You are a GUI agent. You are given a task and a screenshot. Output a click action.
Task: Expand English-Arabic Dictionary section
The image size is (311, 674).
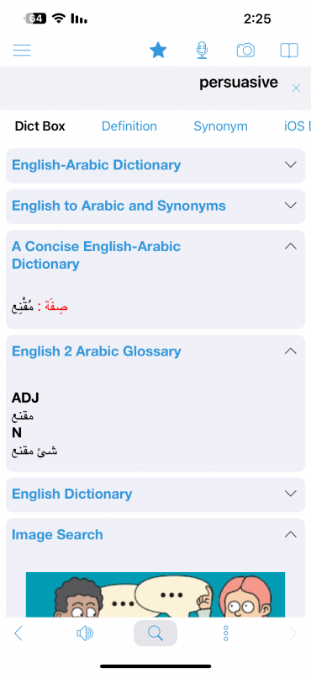155,165
